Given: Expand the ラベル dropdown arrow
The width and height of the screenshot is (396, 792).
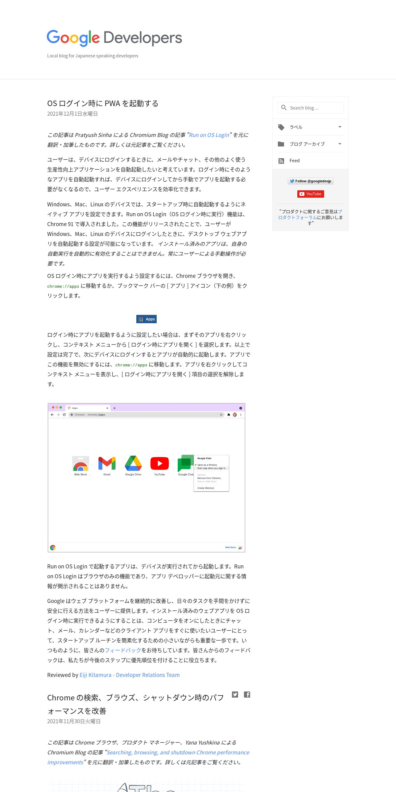Looking at the screenshot, I should pyautogui.click(x=340, y=127).
